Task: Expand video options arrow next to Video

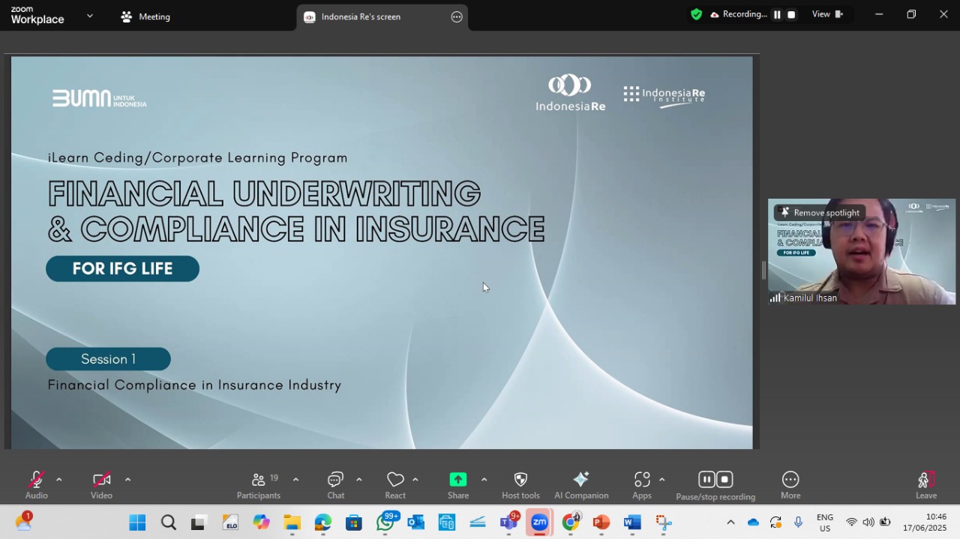Action: 127,480
